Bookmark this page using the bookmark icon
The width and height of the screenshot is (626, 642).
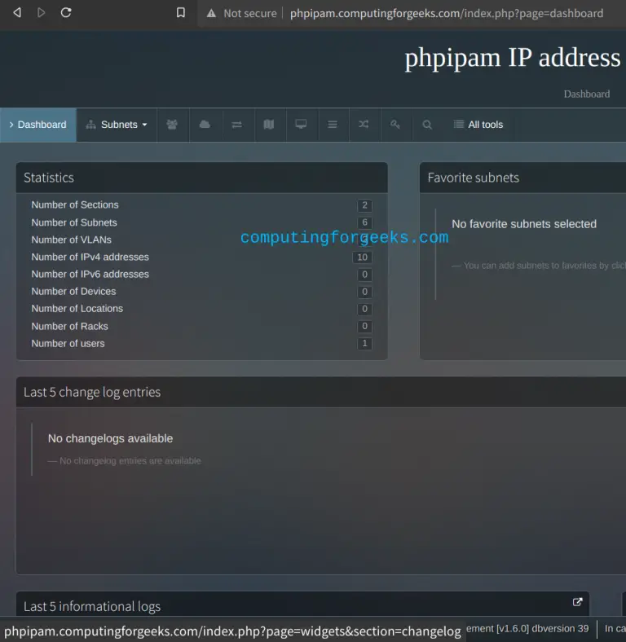coord(181,13)
